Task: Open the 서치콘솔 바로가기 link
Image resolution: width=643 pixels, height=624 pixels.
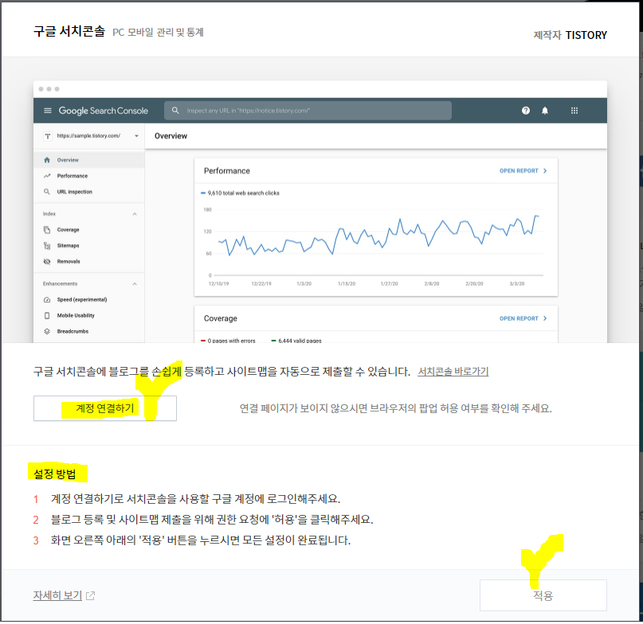Action: tap(453, 372)
